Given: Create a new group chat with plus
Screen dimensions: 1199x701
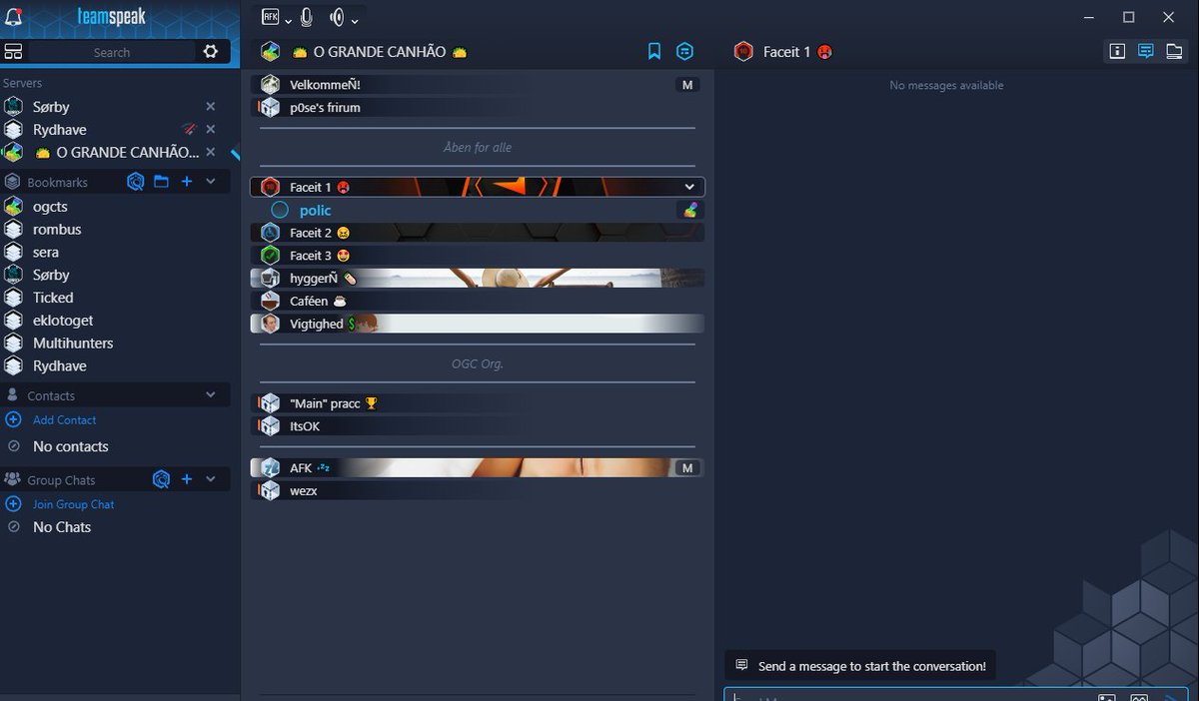Looking at the screenshot, I should 187,479.
